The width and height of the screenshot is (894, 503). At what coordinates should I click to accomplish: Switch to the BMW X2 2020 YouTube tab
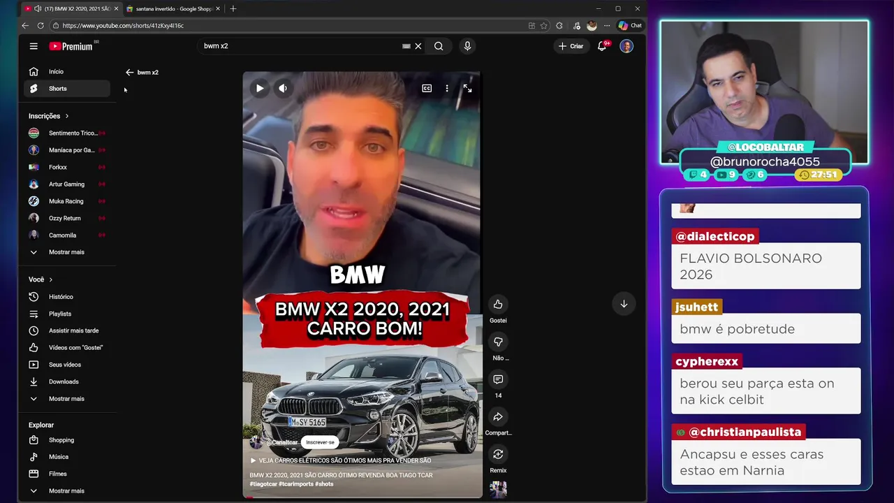[x=72, y=8]
